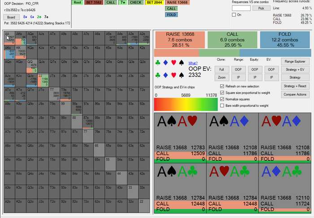This screenshot has width=314, height=218.
Task: Select the 87s cell in the range grid
Action: (x=88, y=122)
